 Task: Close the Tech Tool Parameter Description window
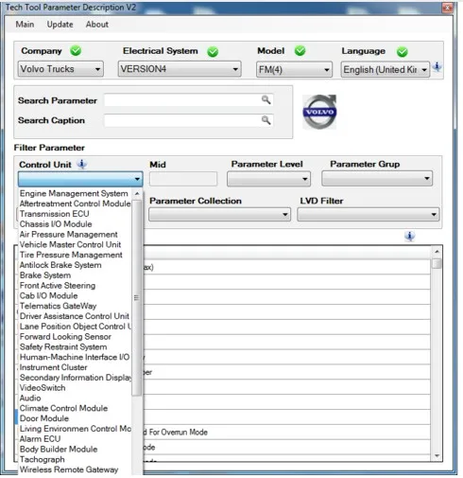[447, 8]
